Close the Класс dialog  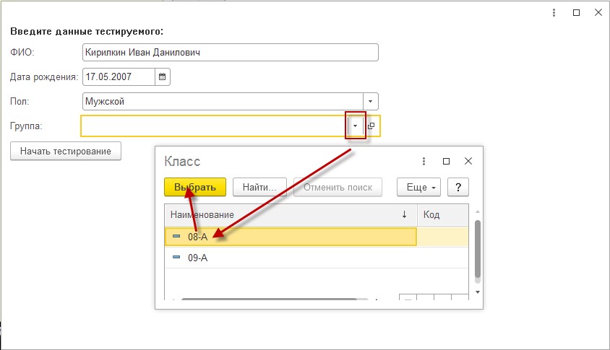[x=468, y=161]
